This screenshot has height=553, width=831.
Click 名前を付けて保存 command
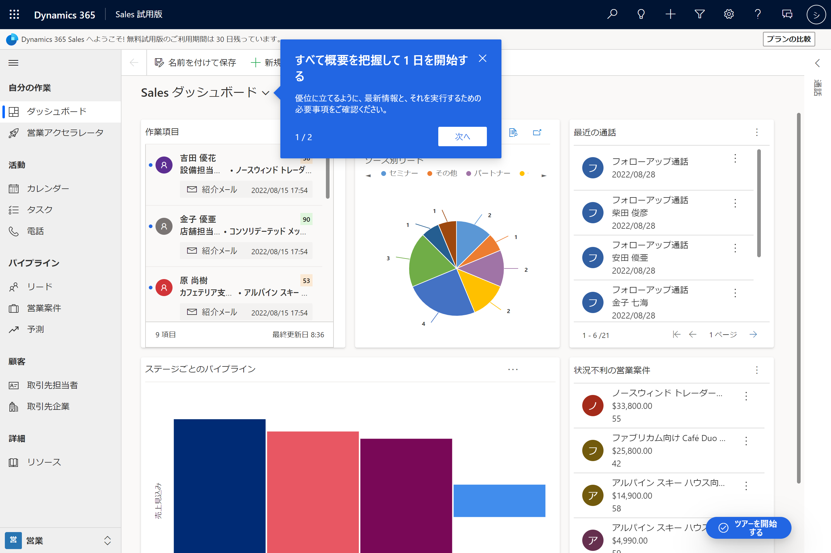[x=195, y=63]
